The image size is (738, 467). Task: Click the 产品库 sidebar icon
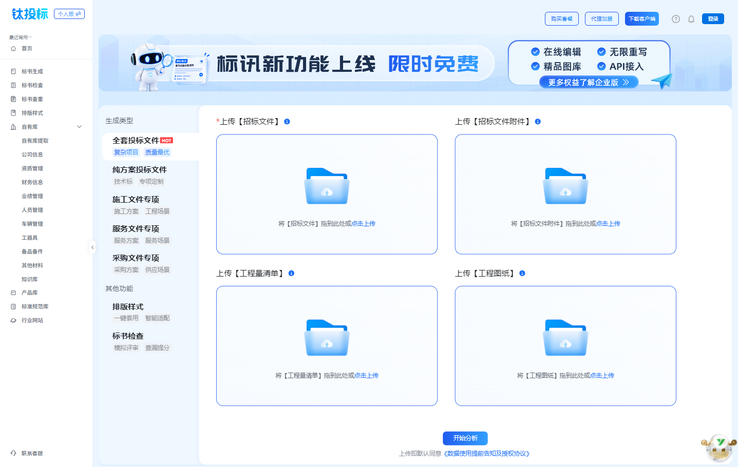tap(13, 293)
